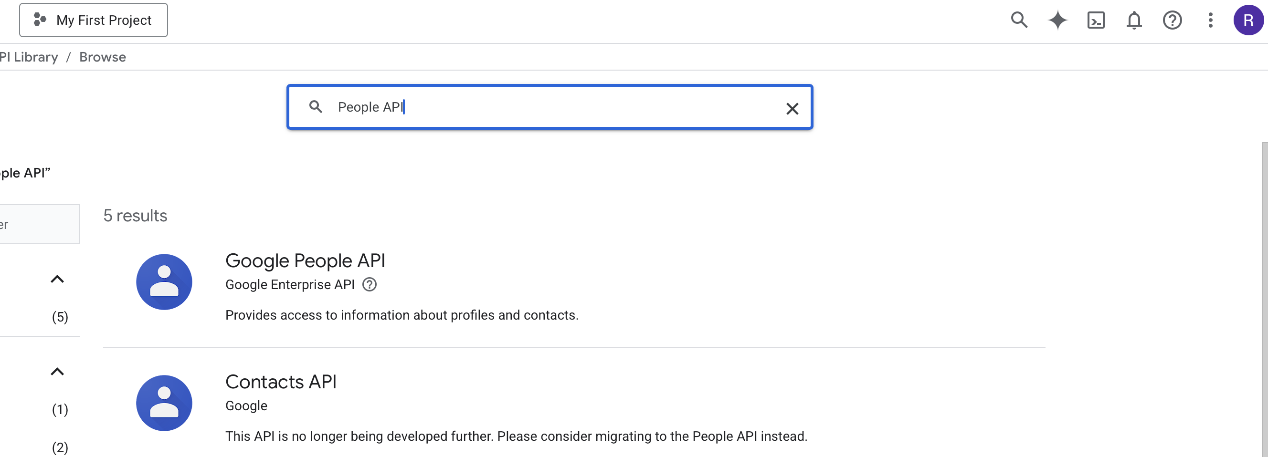
Task: Open the Gemini assistant
Action: (x=1058, y=20)
